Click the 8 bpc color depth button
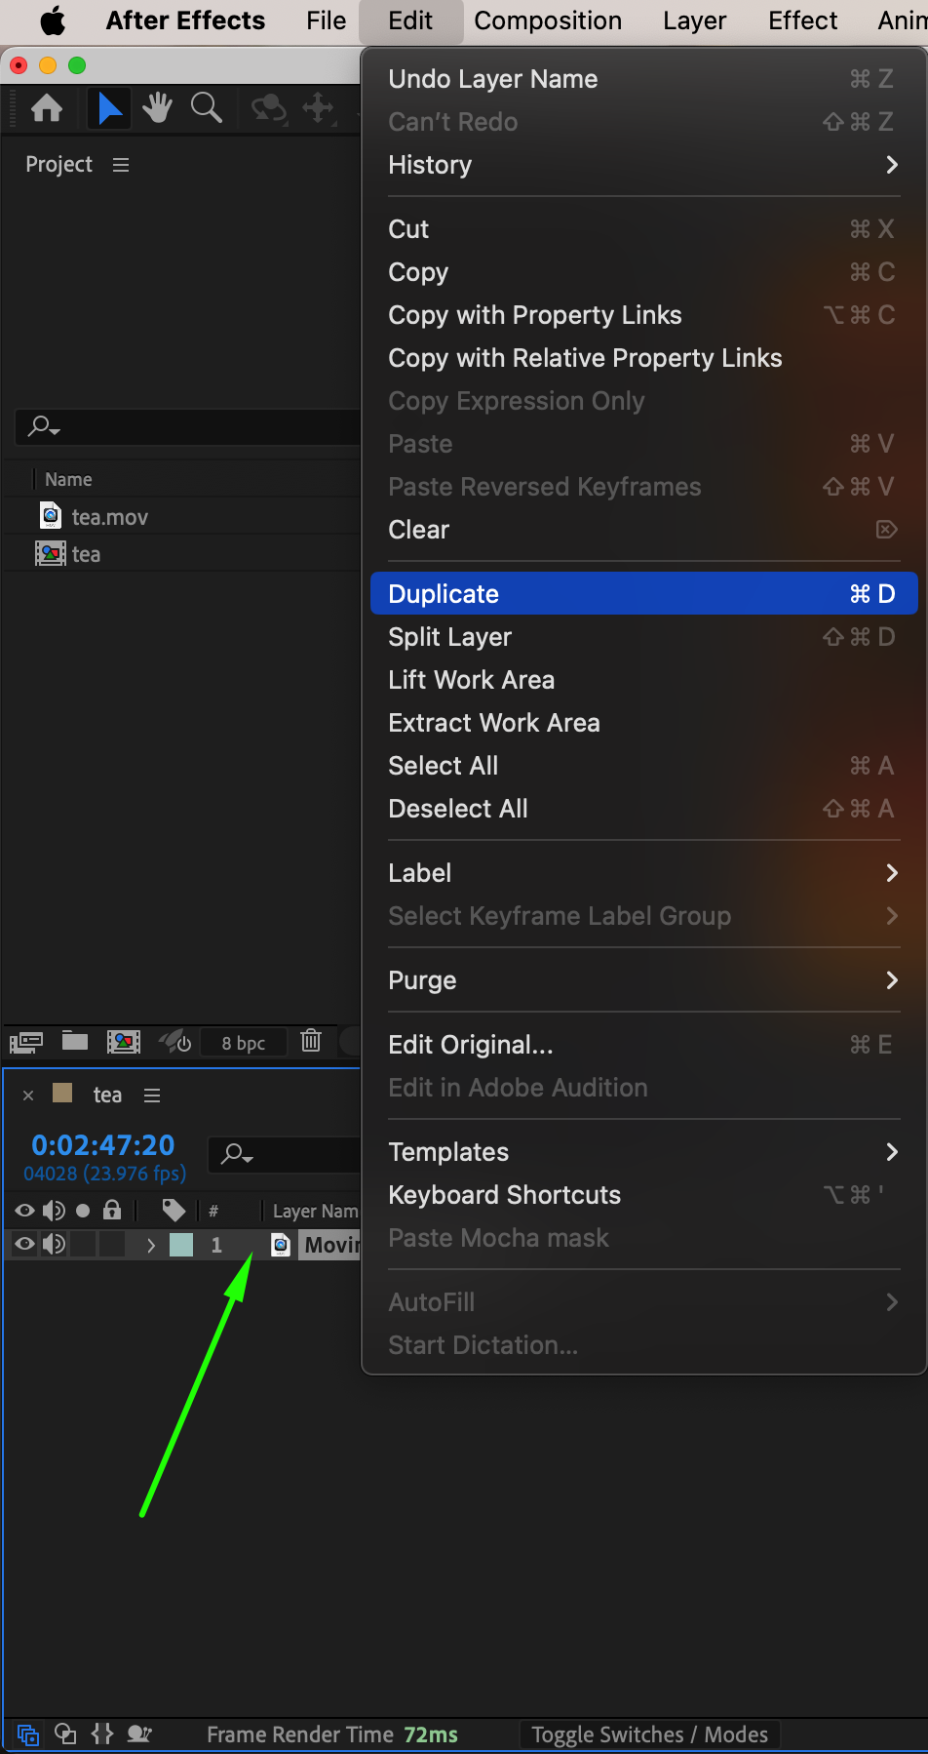This screenshot has height=1754, width=928. (x=243, y=1042)
